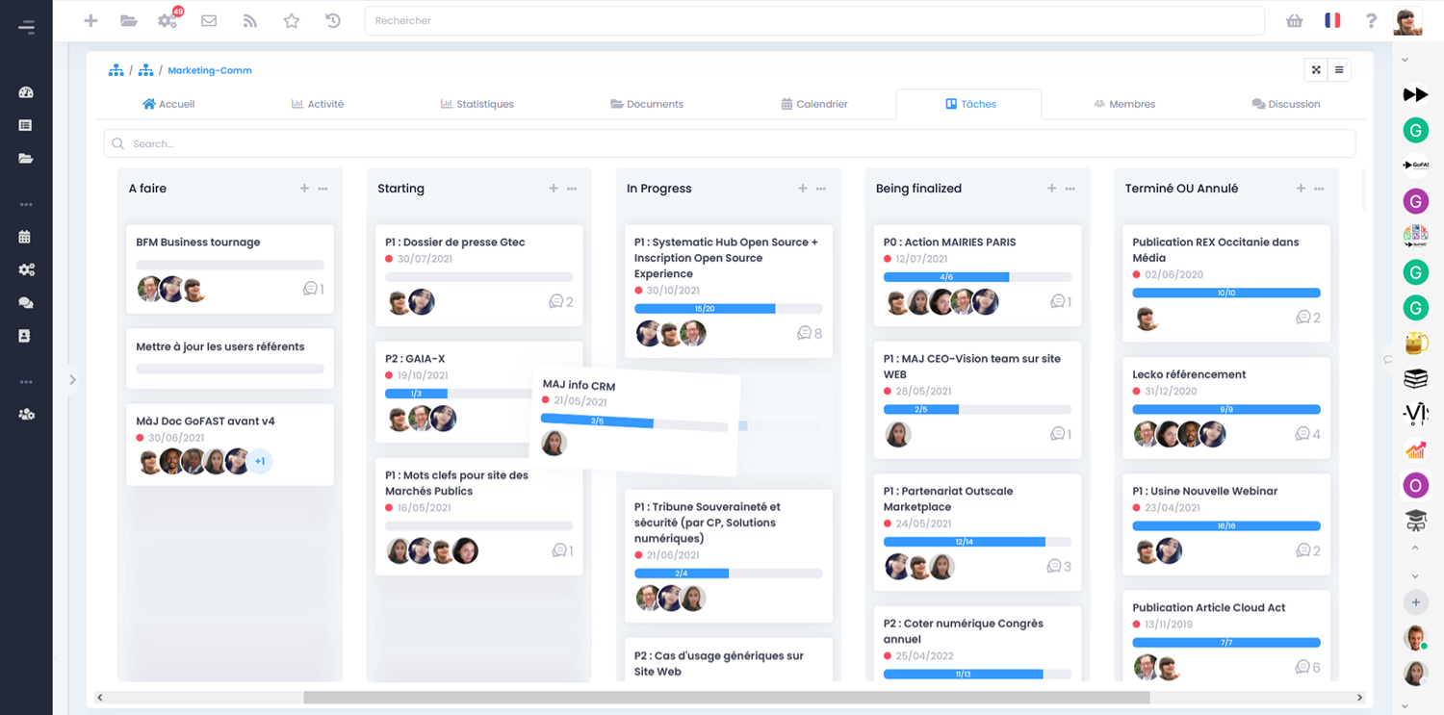Image resolution: width=1444 pixels, height=715 pixels.
Task: Click the horizontal scrollbar of the board
Action: click(727, 697)
